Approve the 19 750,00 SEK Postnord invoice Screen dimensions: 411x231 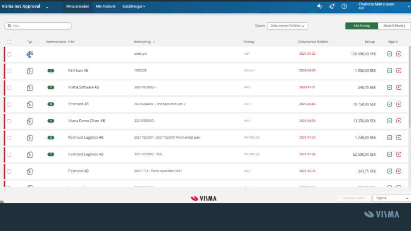coord(390,104)
